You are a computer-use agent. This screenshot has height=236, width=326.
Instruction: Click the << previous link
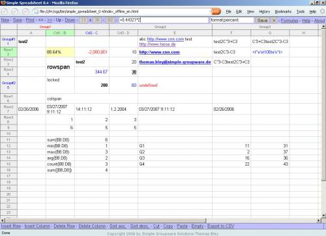pyautogui.click(x=41, y=20)
